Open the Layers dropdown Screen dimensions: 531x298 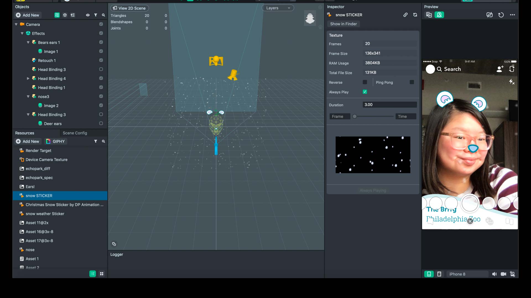point(278,8)
